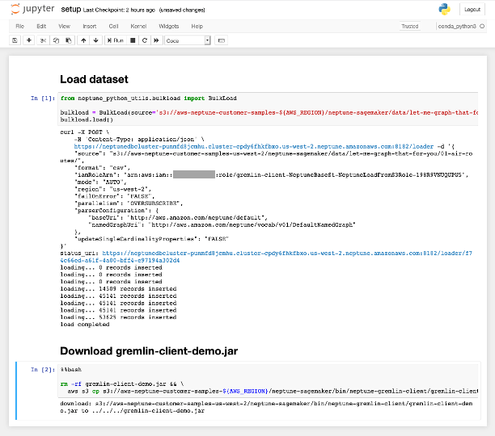Copy selected cell using toolbar icon

point(56,40)
